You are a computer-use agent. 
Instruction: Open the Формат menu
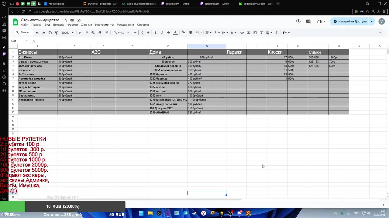(73, 25)
